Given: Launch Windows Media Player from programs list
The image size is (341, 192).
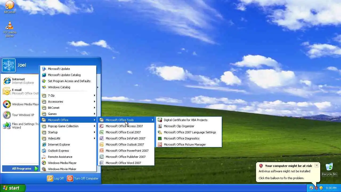Looking at the screenshot, I should click(x=68, y=163).
